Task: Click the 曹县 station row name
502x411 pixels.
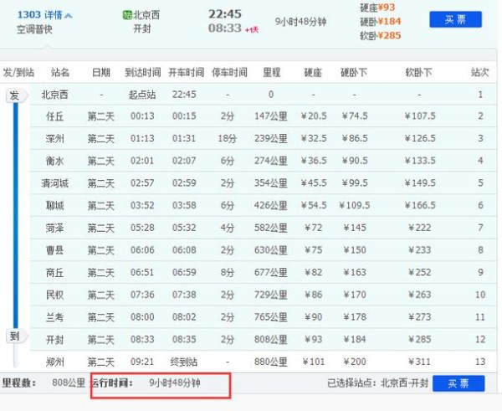Action: click(x=54, y=250)
